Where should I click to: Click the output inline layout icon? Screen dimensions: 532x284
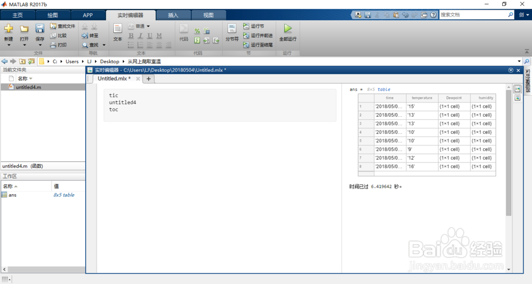[x=518, y=98]
